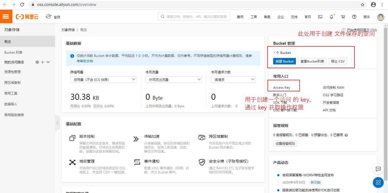Open the 官网 top menu
Viewport: 388px width, 193px height.
[x=307, y=17]
